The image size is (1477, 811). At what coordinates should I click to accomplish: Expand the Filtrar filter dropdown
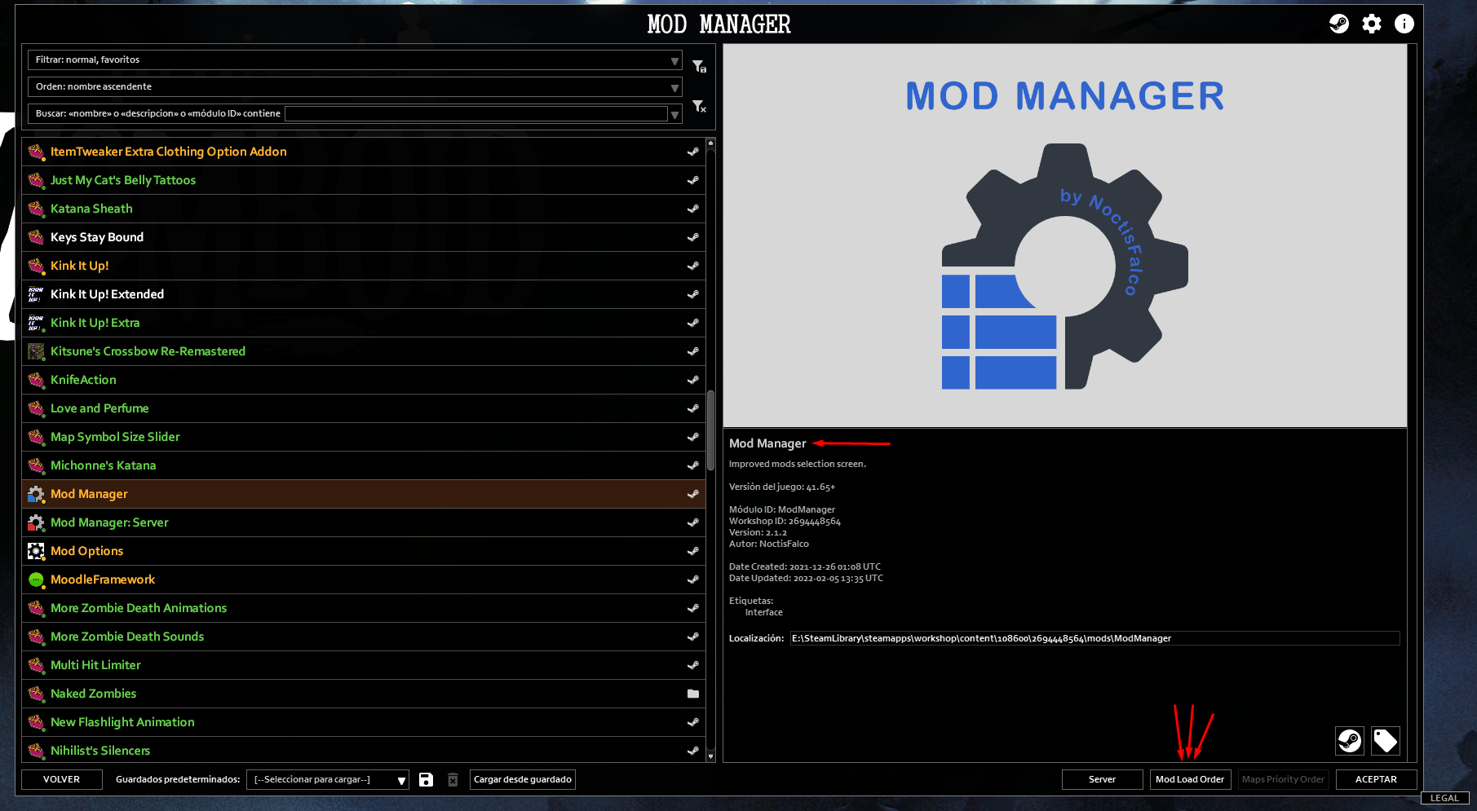point(674,60)
